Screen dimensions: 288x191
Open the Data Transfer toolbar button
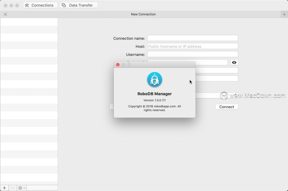79,5
